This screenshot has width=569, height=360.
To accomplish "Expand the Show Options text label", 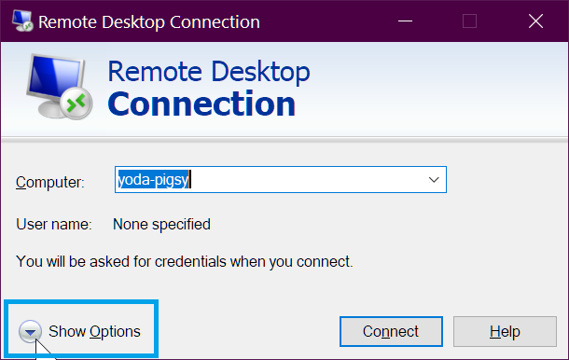I will tap(94, 331).
